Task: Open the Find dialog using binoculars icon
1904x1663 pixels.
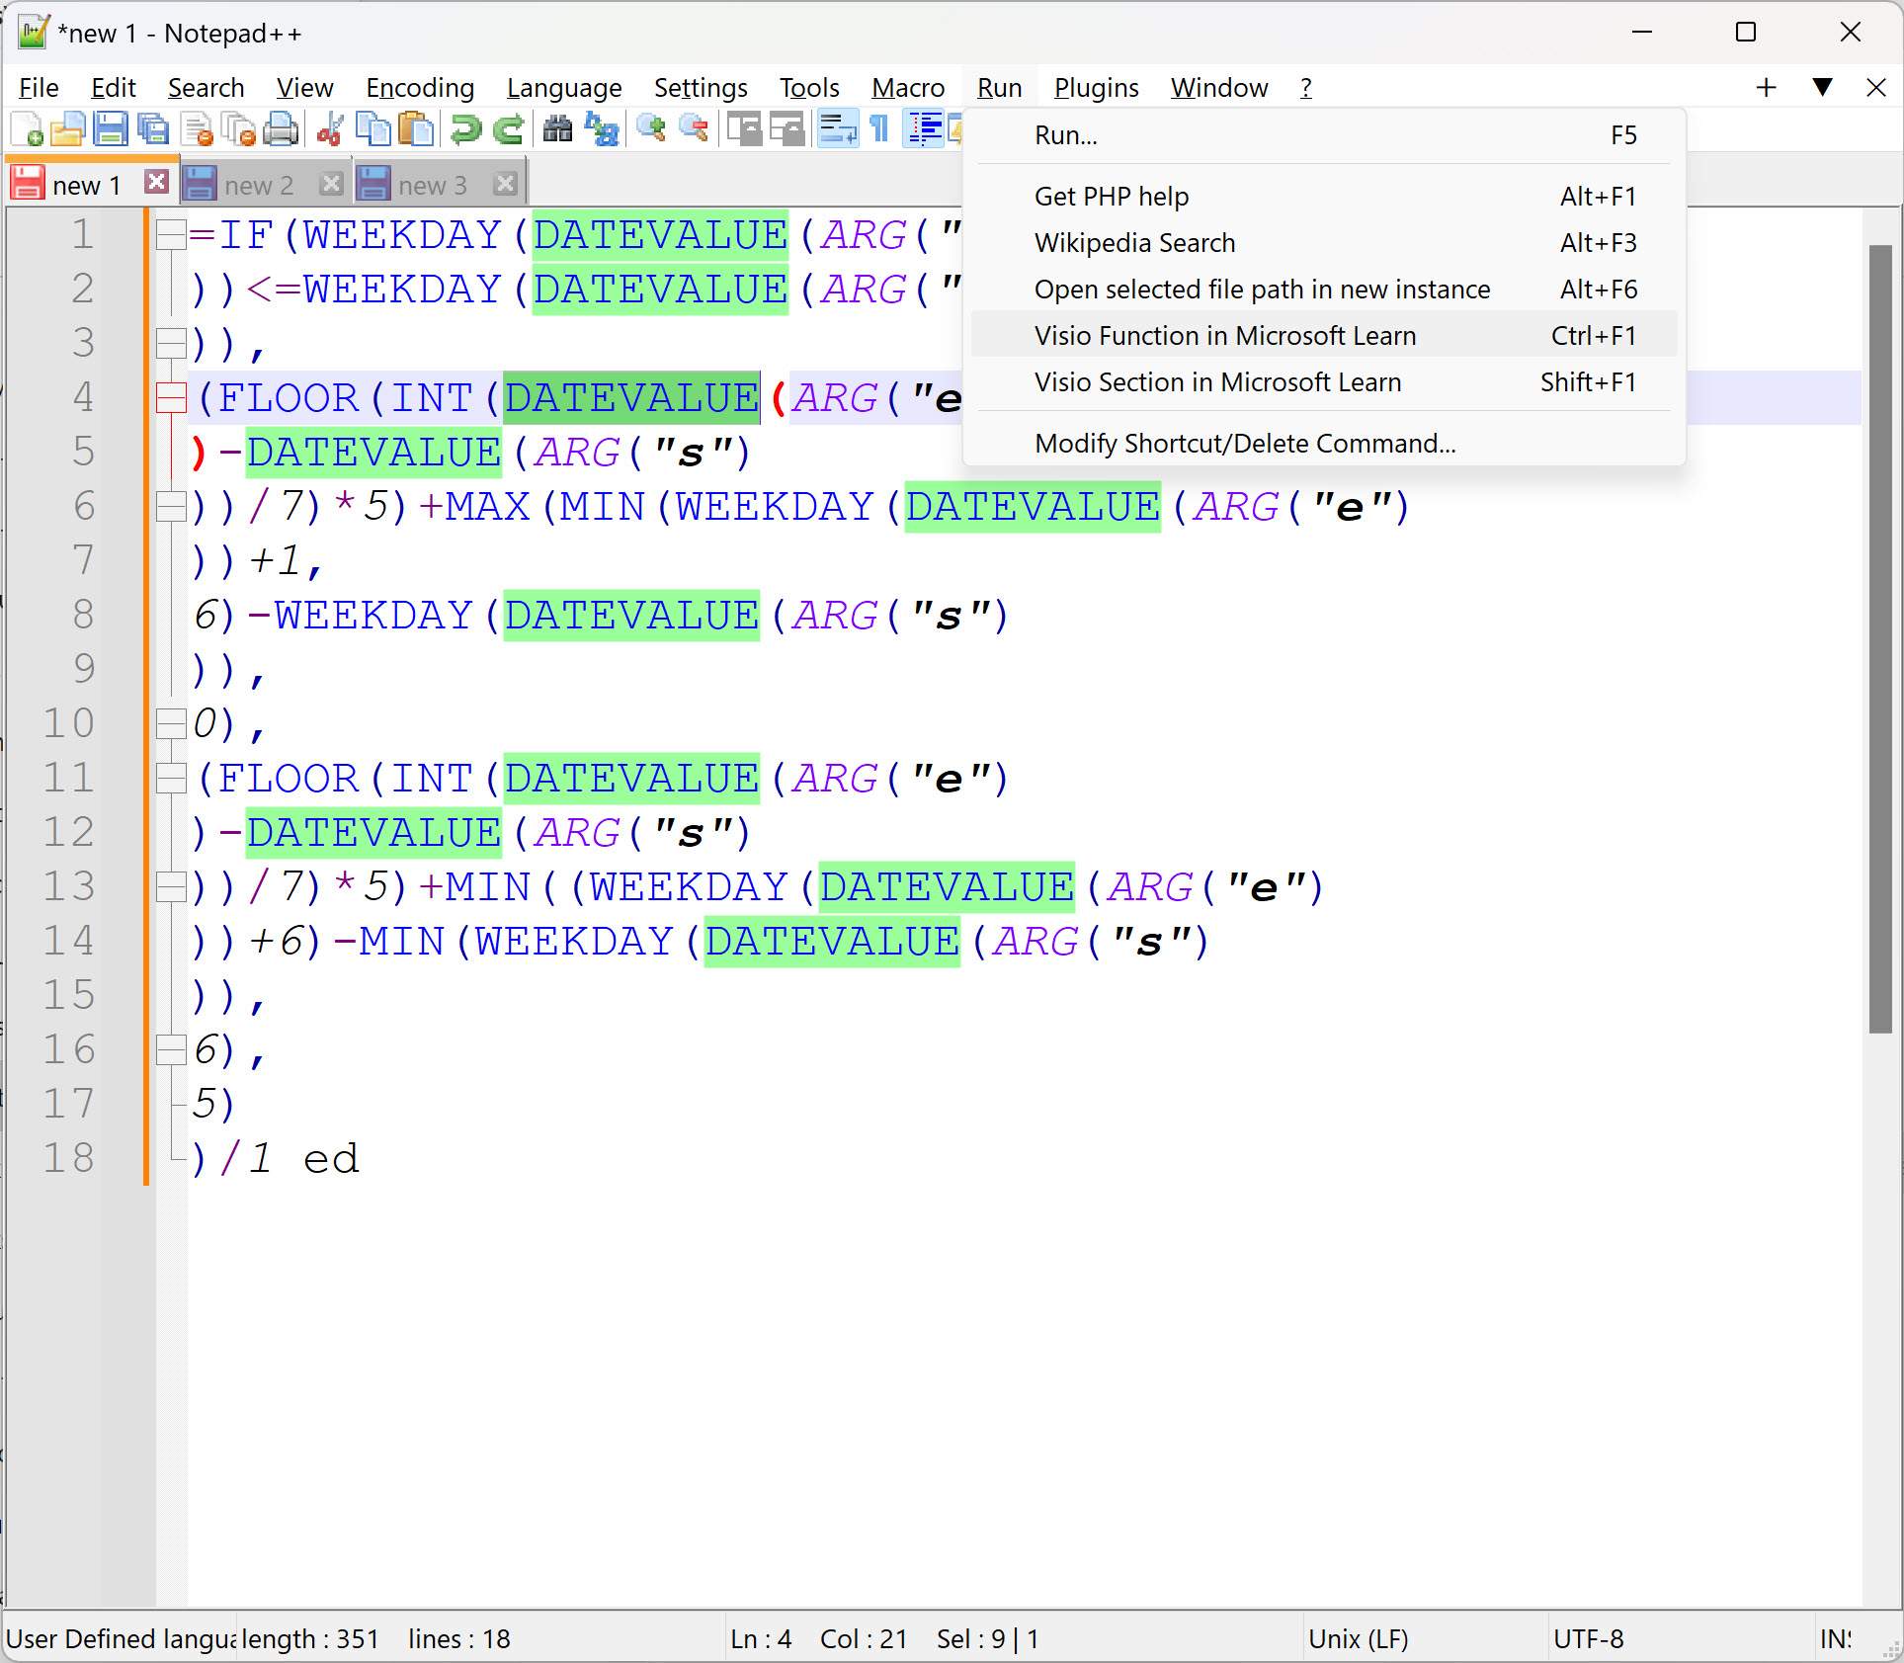Action: [558, 128]
